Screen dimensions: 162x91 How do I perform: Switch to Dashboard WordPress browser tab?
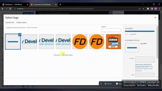click(15, 5)
